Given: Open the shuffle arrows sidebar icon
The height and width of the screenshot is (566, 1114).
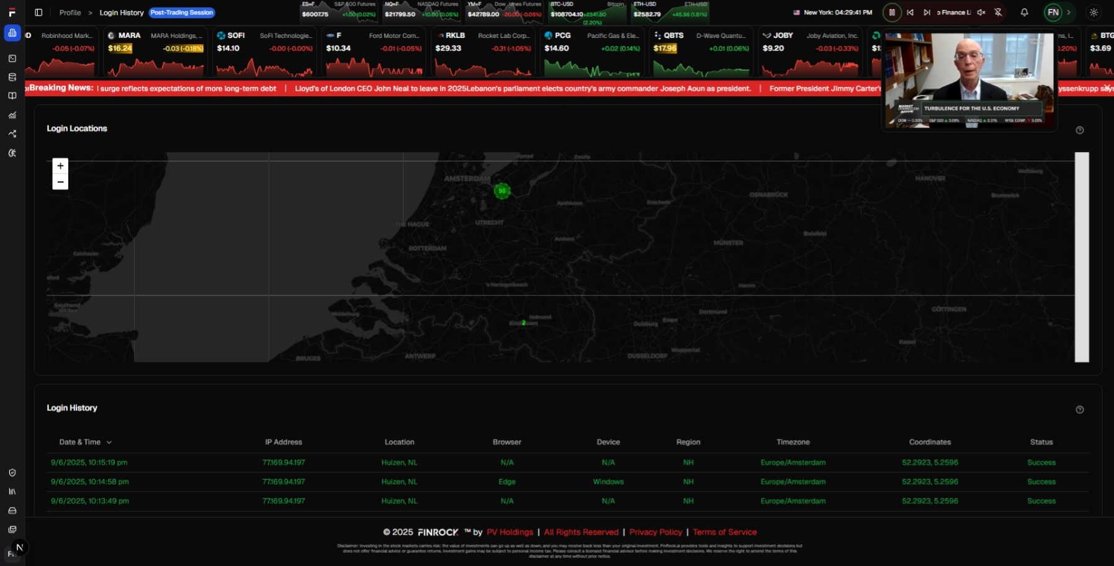Looking at the screenshot, I should click(x=12, y=133).
